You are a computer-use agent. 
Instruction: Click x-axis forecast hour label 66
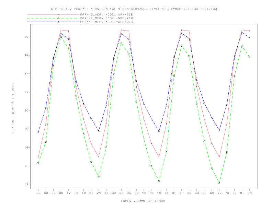tap(204, 193)
